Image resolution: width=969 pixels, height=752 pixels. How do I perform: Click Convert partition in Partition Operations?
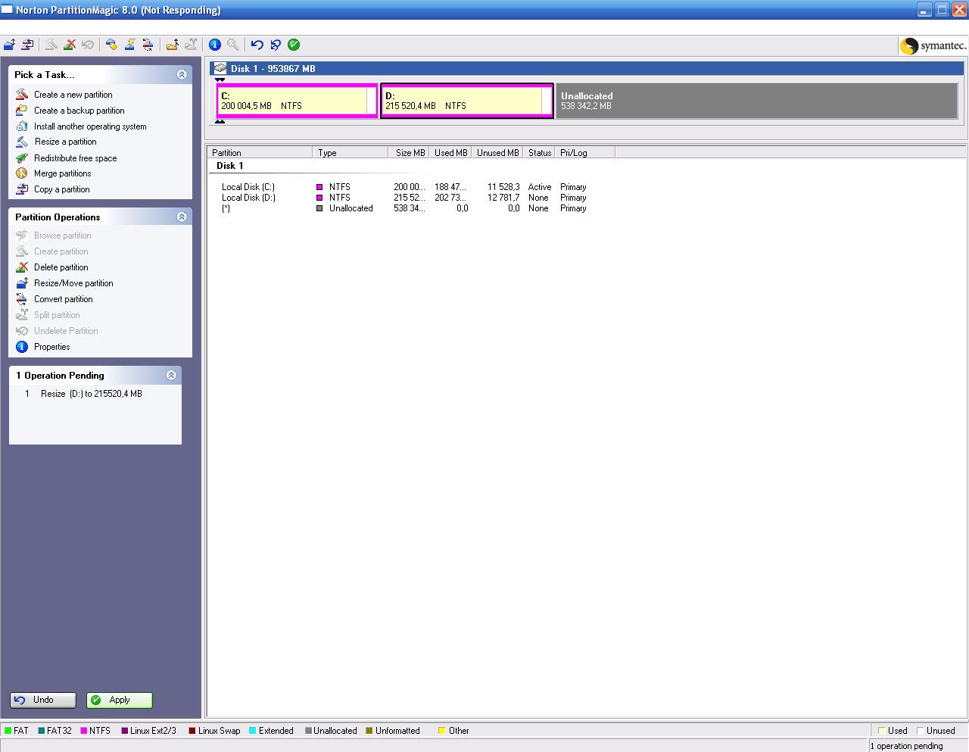tap(63, 299)
